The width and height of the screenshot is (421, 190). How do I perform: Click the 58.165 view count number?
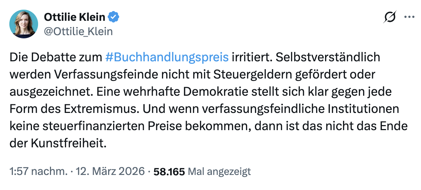(169, 172)
